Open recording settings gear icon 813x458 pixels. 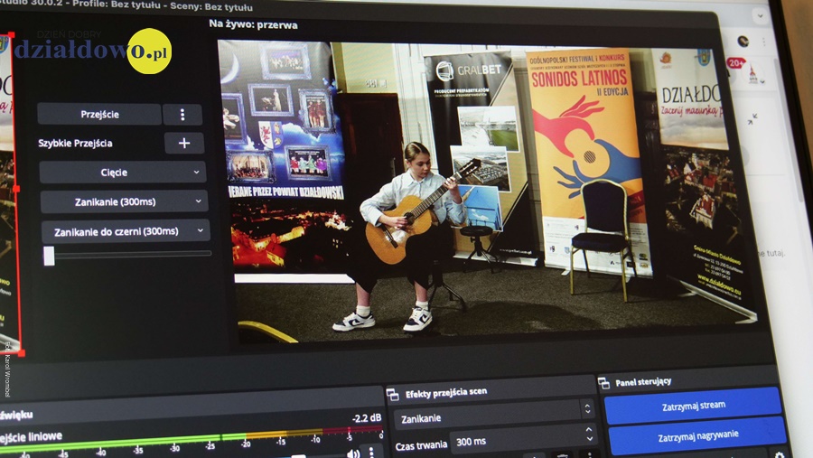(x=780, y=454)
